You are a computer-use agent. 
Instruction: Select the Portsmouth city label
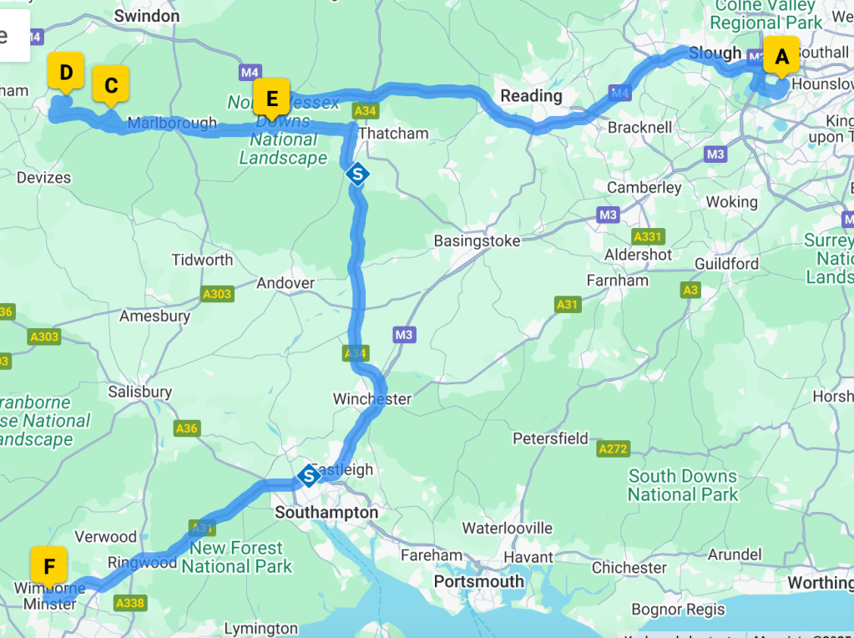point(478,581)
